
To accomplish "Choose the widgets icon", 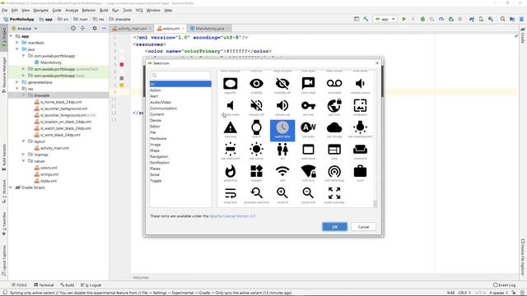I will click(x=256, y=172).
